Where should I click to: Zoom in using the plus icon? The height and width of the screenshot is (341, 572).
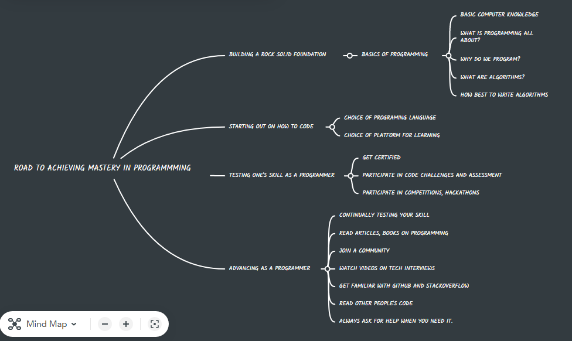click(x=125, y=323)
